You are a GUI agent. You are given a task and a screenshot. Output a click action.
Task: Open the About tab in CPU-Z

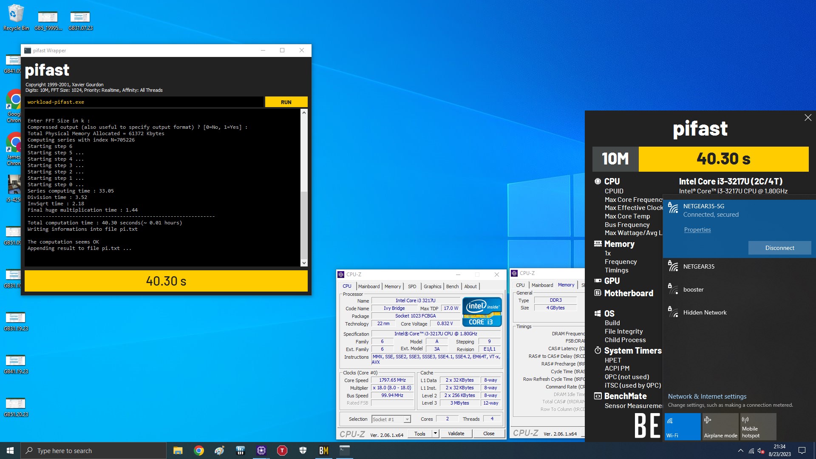click(470, 286)
